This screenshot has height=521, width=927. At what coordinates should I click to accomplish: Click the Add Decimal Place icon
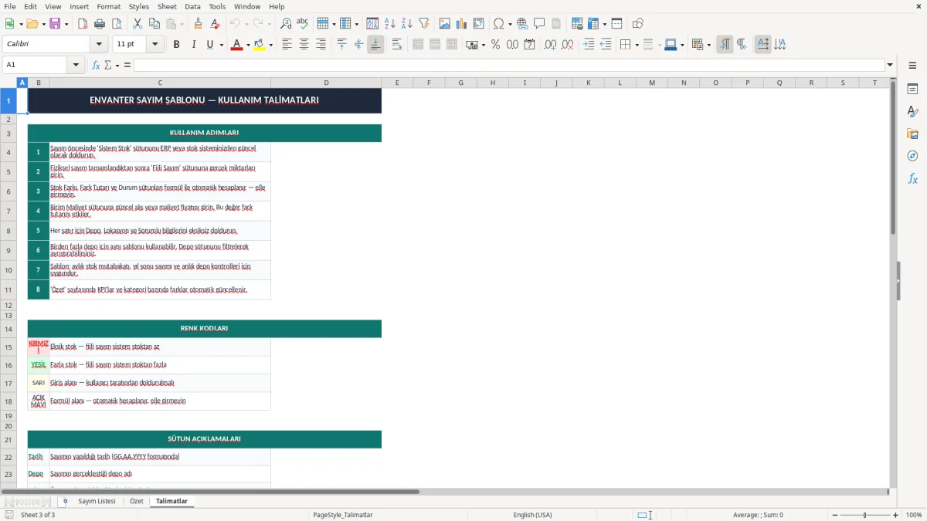550,45
